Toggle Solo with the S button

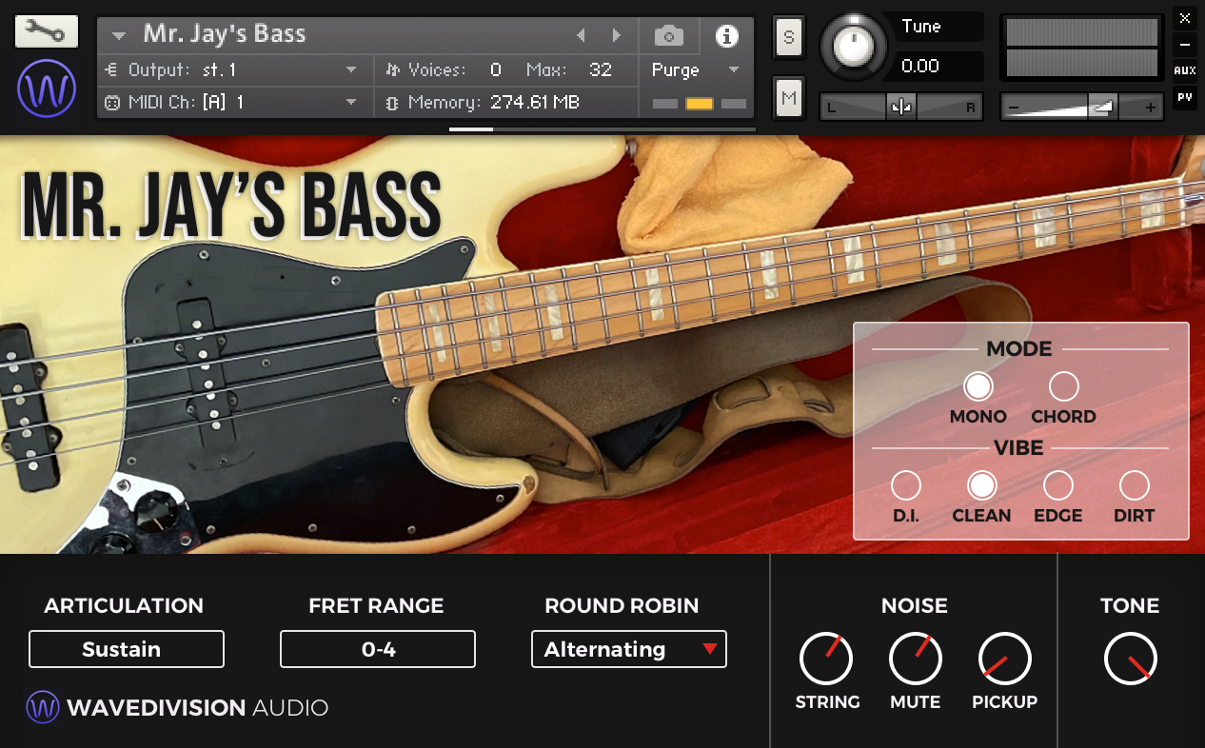click(788, 38)
